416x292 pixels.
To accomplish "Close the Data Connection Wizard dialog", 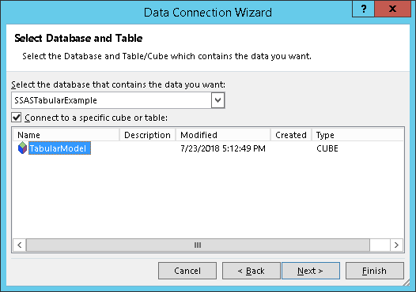I will [x=392, y=9].
